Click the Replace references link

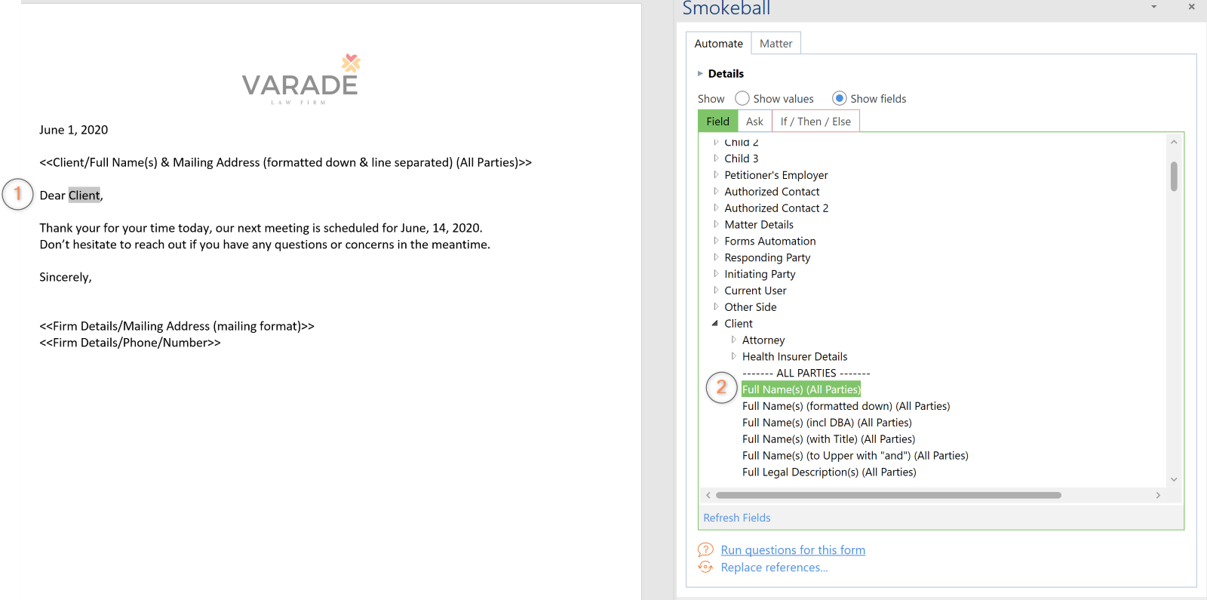click(774, 568)
